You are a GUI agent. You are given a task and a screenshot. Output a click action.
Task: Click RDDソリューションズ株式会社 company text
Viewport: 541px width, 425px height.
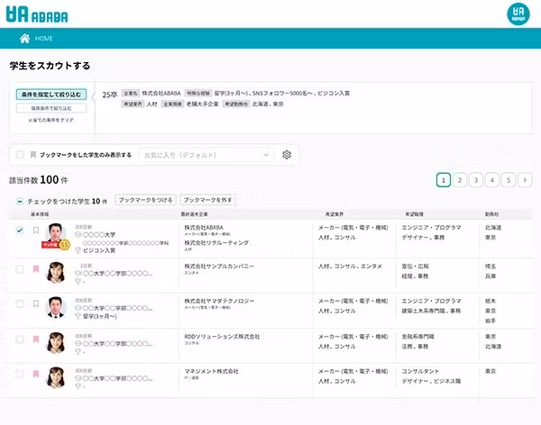[222, 337]
